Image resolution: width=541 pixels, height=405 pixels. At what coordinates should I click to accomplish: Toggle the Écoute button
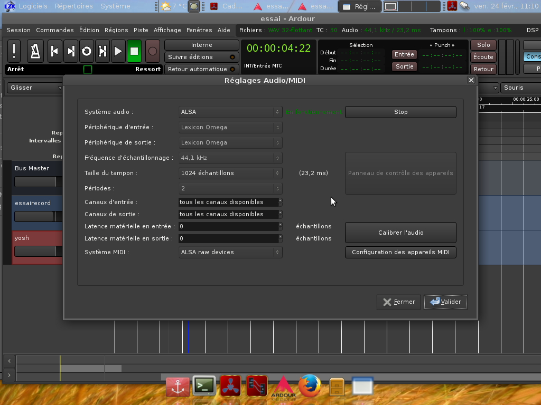coord(483,57)
